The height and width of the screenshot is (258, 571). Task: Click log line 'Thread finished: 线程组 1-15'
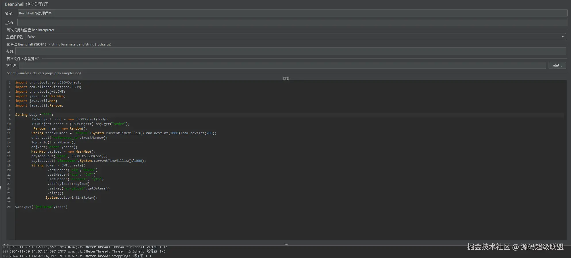pyautogui.click(x=89, y=247)
